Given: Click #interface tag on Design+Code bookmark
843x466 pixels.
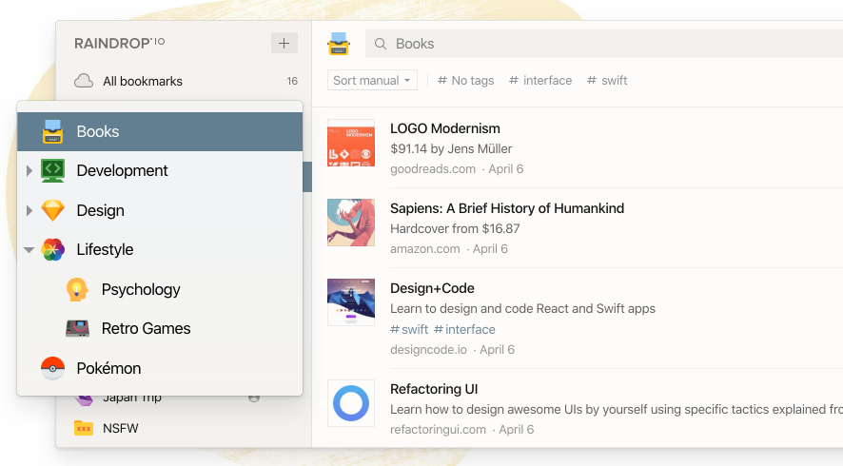Looking at the screenshot, I should pyautogui.click(x=464, y=329).
